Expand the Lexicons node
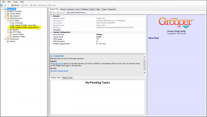 [8, 30]
